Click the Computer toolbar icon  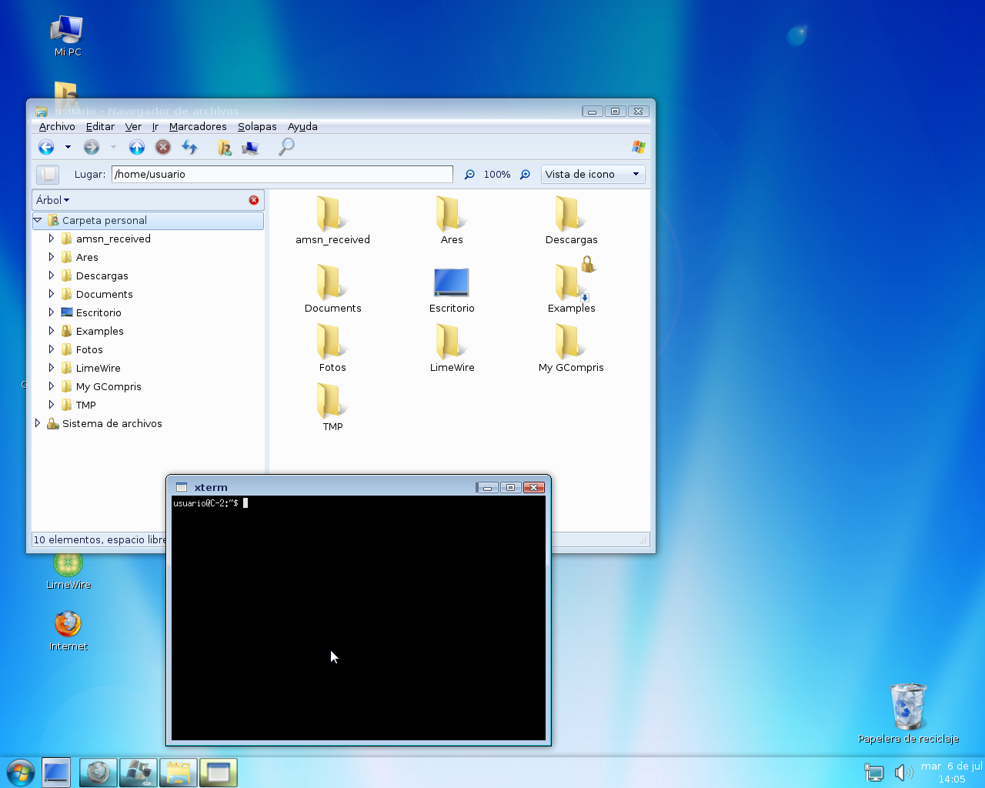tap(250, 147)
